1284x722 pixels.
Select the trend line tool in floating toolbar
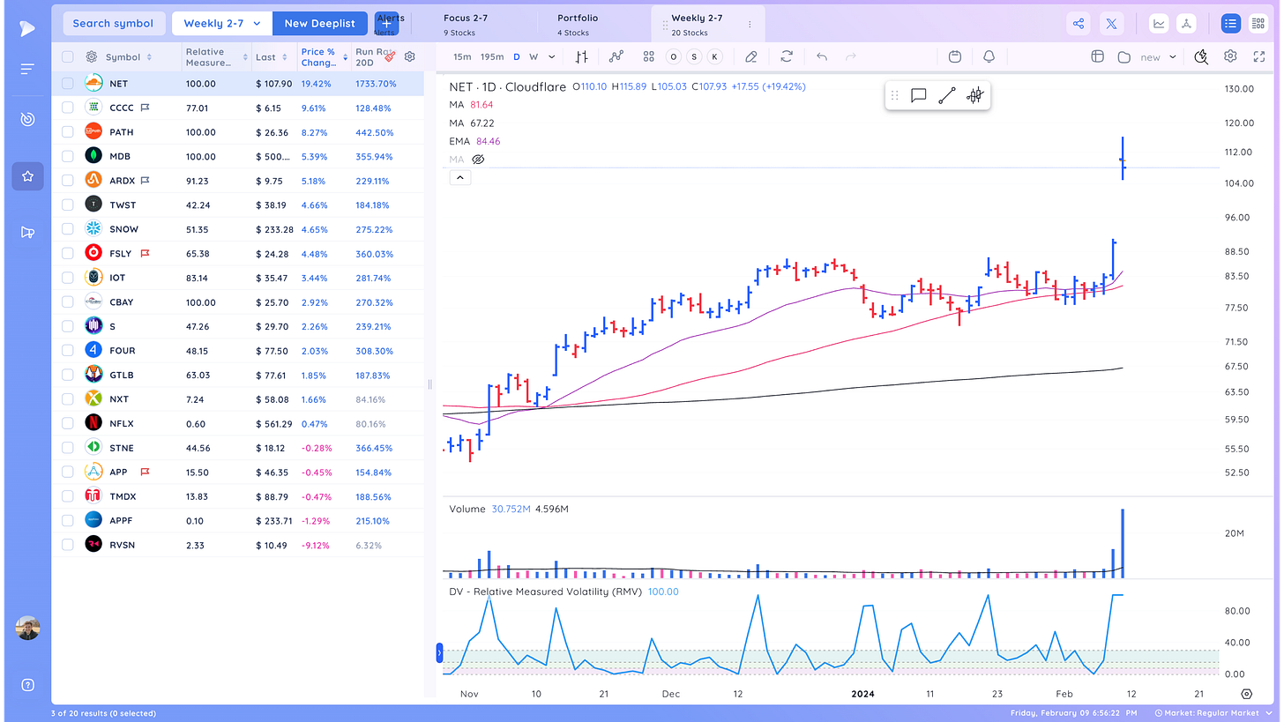pyautogui.click(x=946, y=95)
